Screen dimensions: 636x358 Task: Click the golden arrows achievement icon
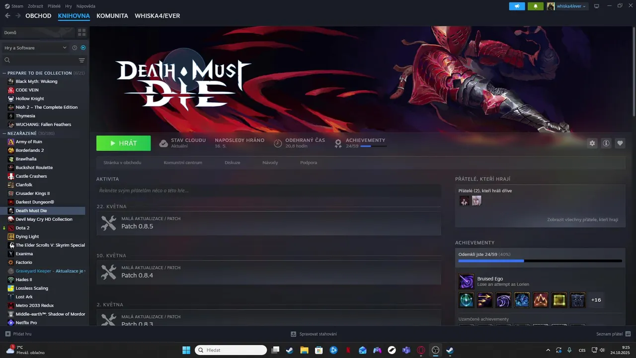(485, 300)
